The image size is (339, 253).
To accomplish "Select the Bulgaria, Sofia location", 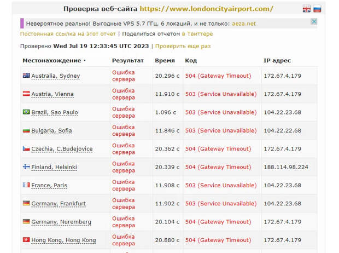I will pos(51,131).
